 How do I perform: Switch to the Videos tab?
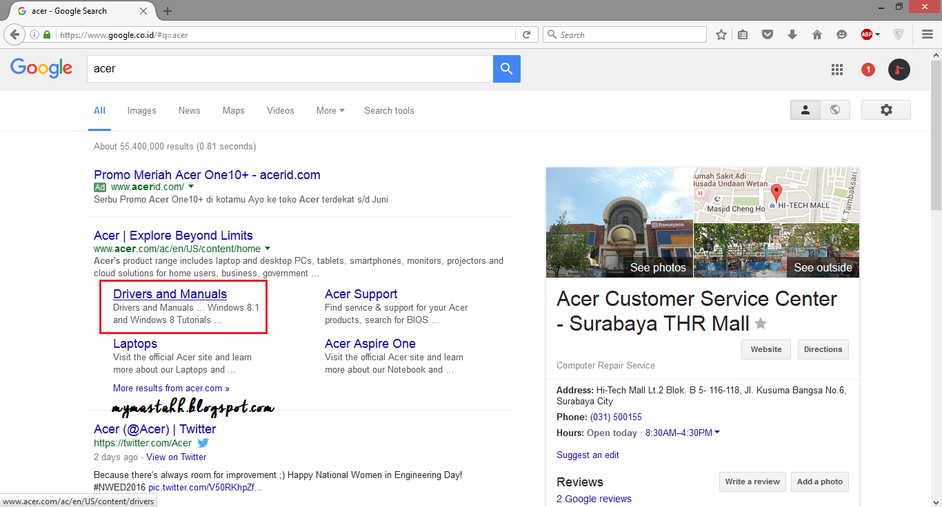coord(281,110)
